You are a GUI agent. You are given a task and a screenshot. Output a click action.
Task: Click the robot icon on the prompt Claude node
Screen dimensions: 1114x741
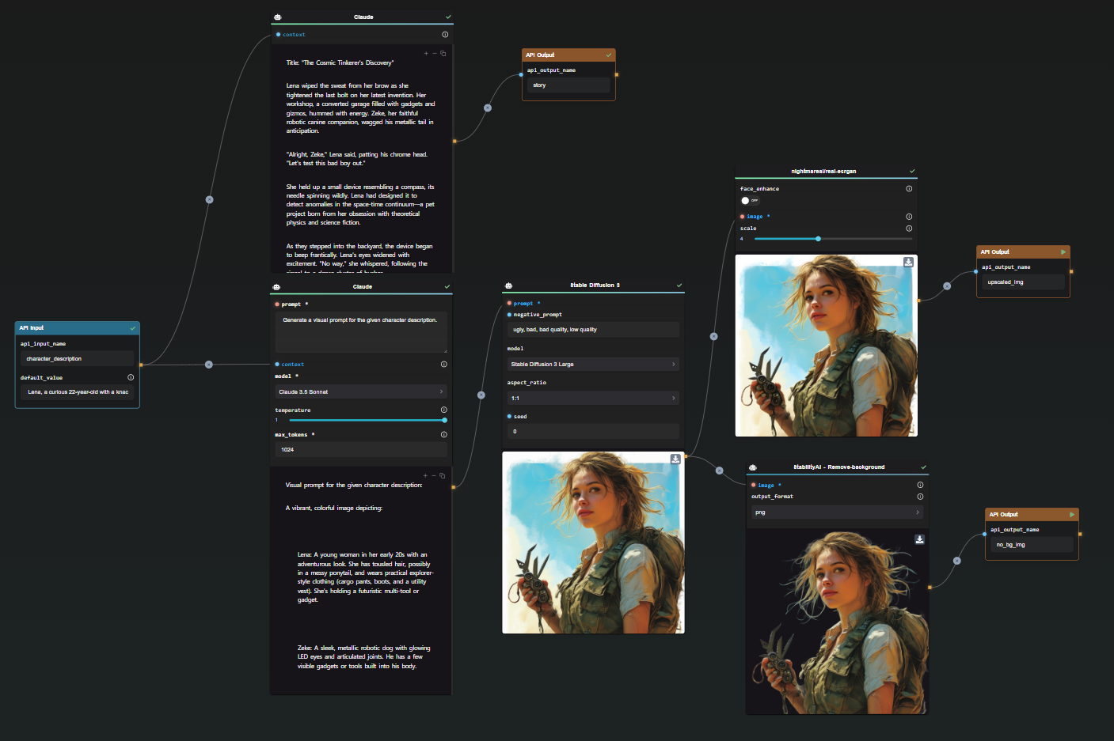click(x=276, y=286)
